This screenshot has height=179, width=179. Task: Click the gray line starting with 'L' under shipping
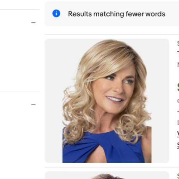[x=178, y=123]
